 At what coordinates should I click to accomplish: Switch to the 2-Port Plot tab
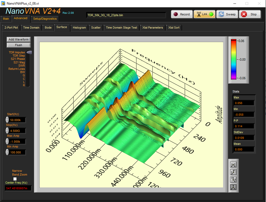[x=11, y=28]
